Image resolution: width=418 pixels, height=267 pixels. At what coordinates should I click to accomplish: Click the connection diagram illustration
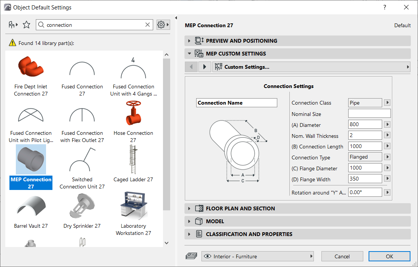[x=238, y=151]
